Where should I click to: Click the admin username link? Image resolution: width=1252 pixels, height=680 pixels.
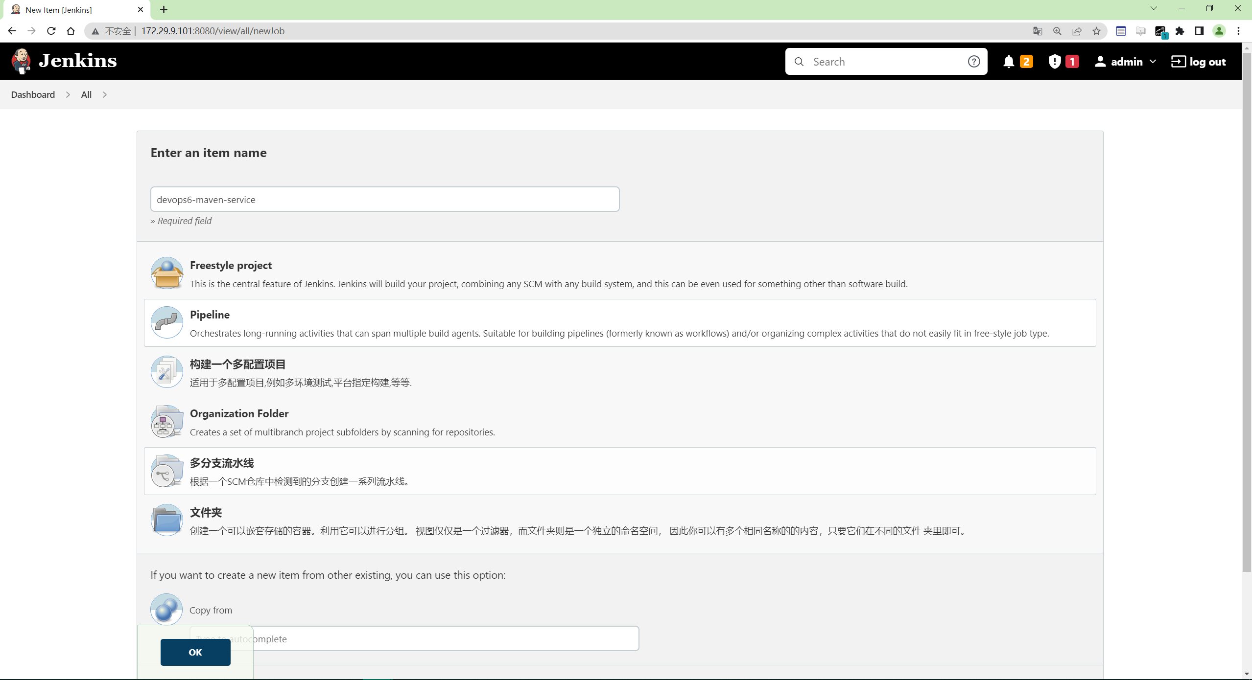pos(1127,62)
